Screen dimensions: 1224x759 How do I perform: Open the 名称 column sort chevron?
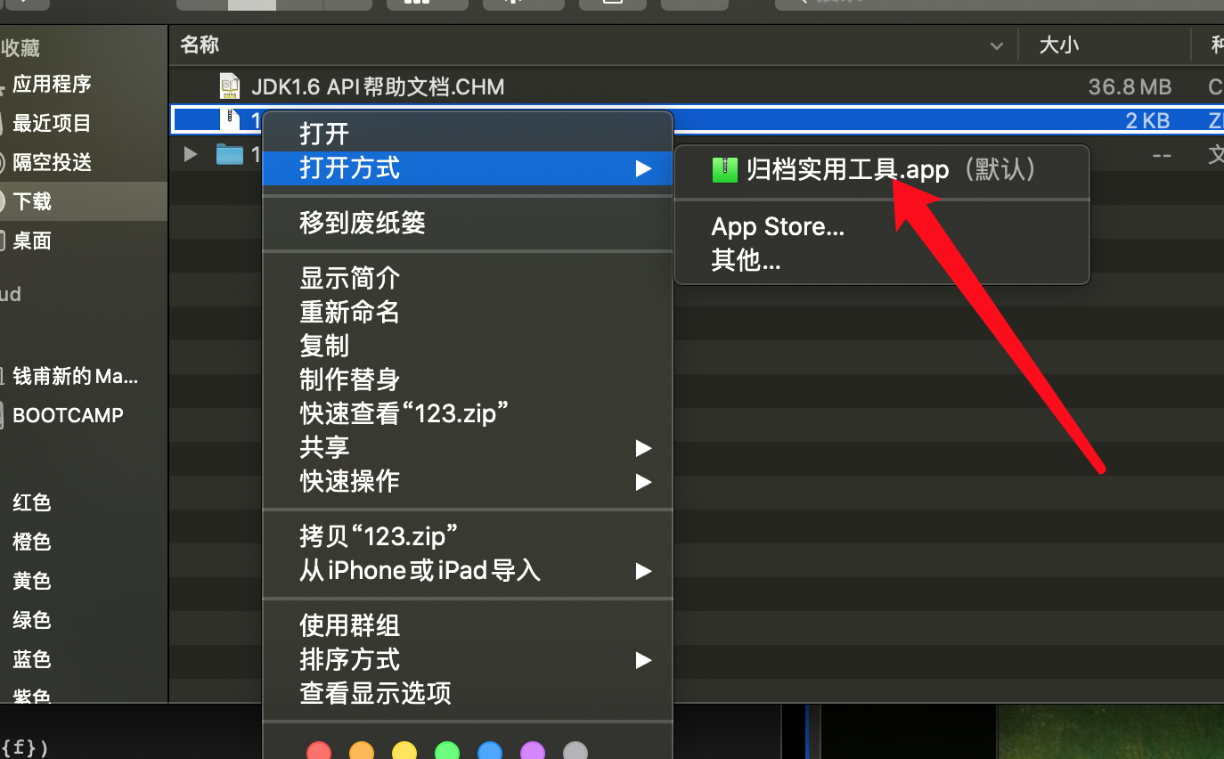(997, 45)
